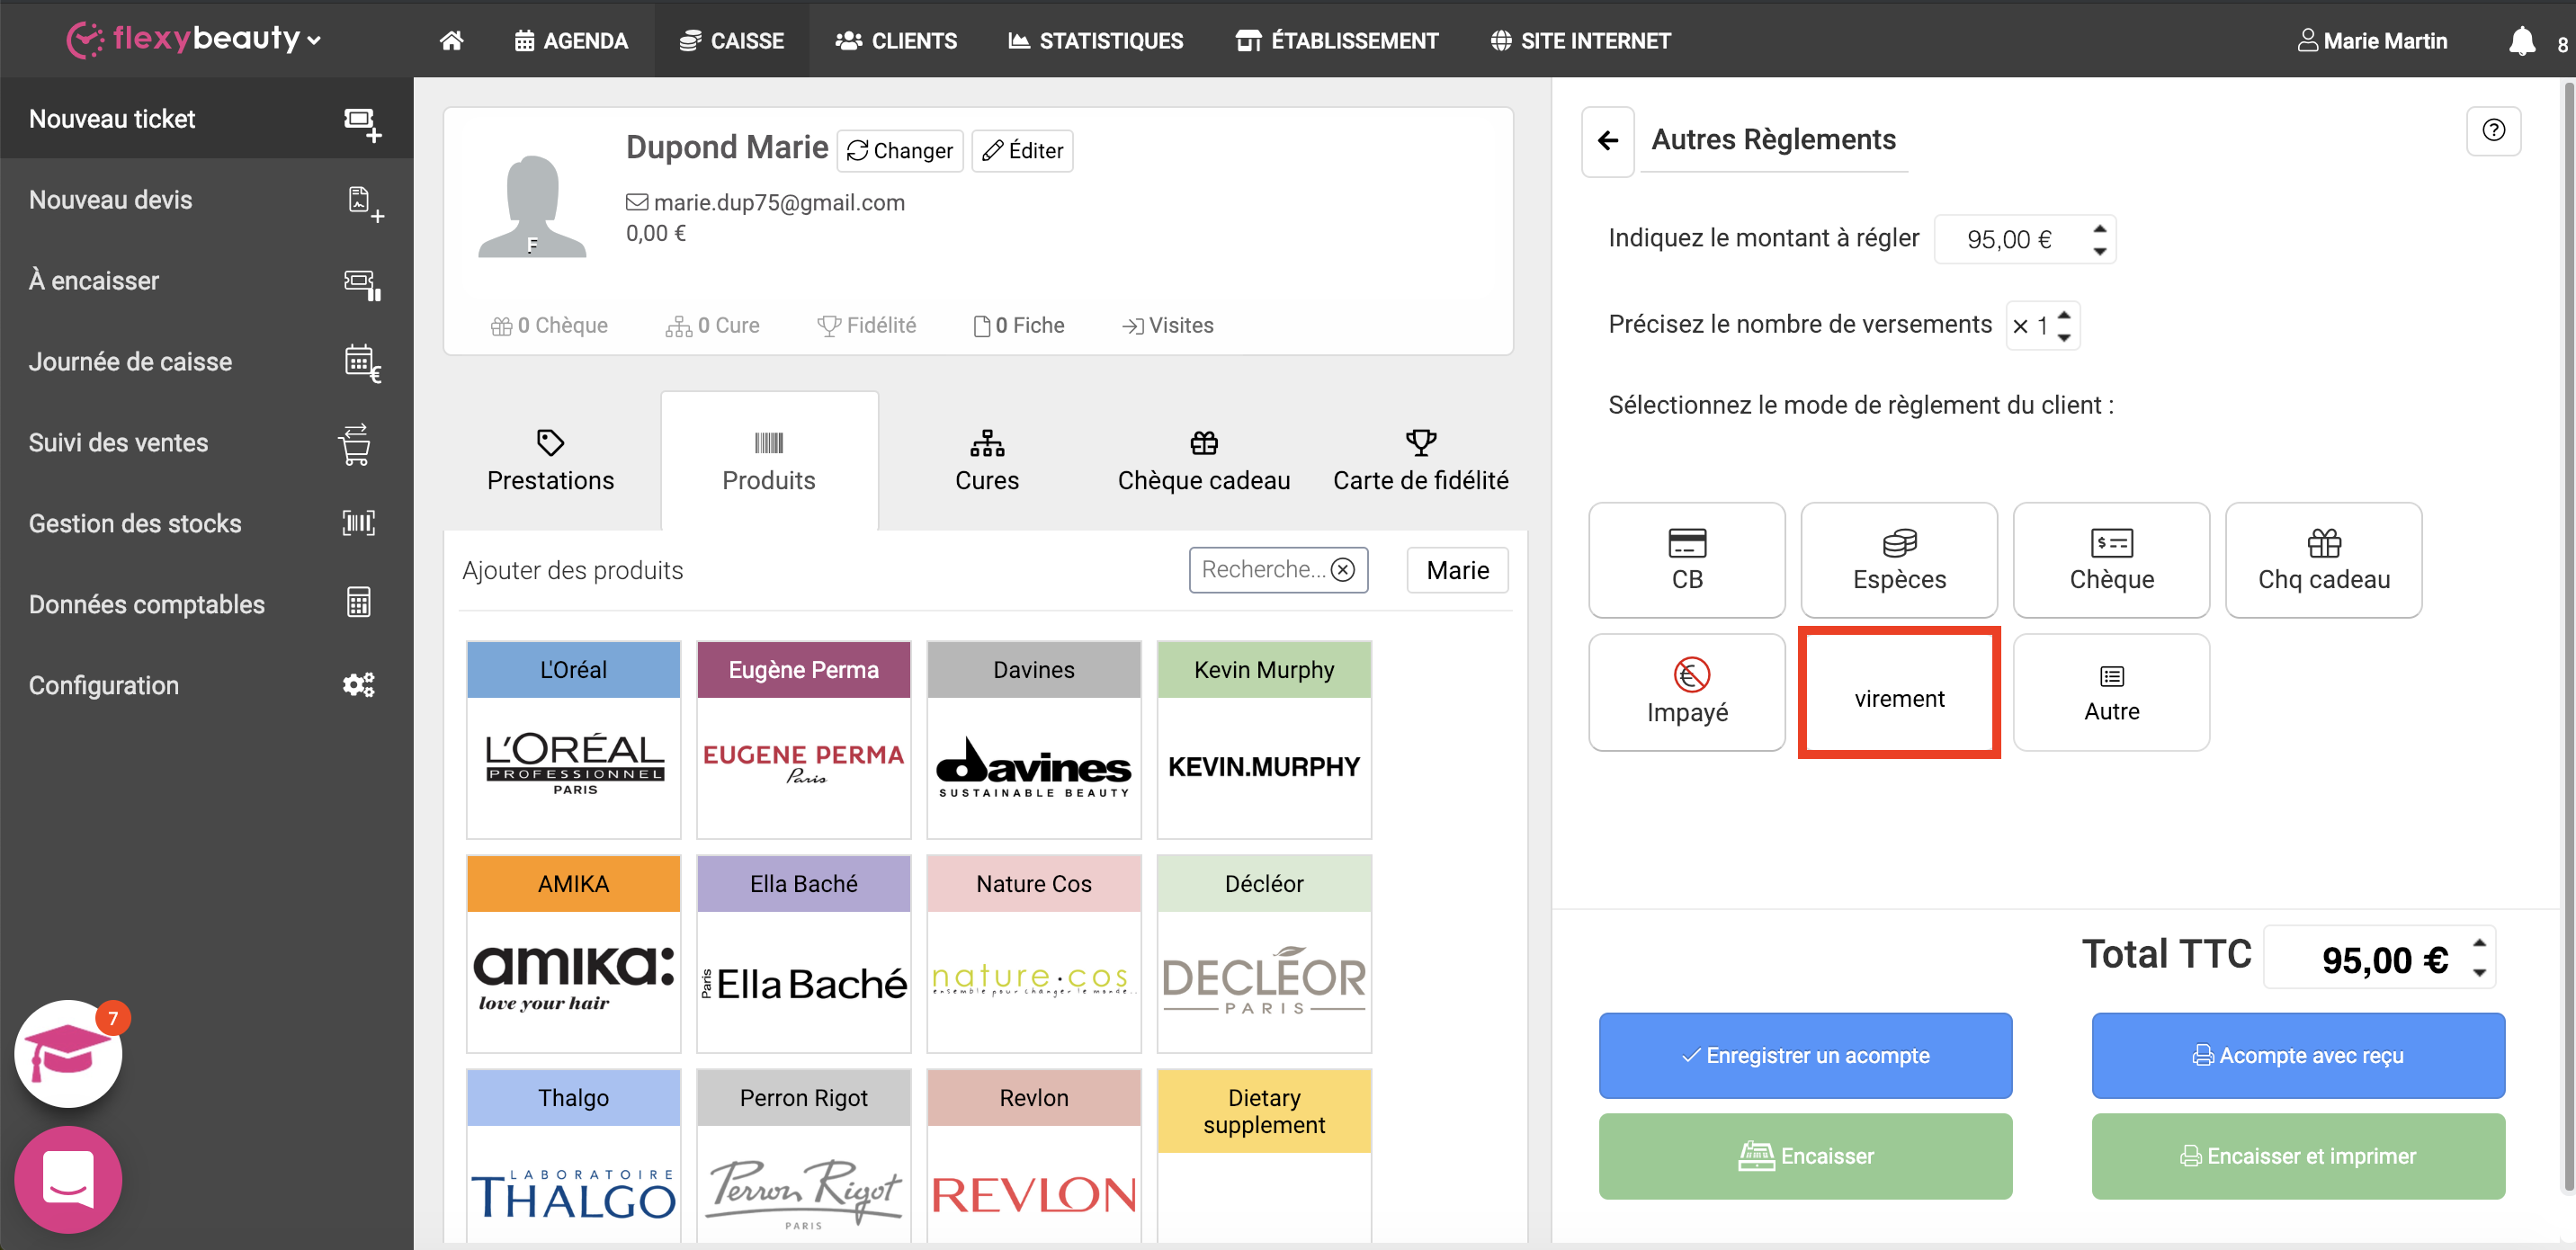
Task: Switch to the Prestations tab
Action: (550, 461)
